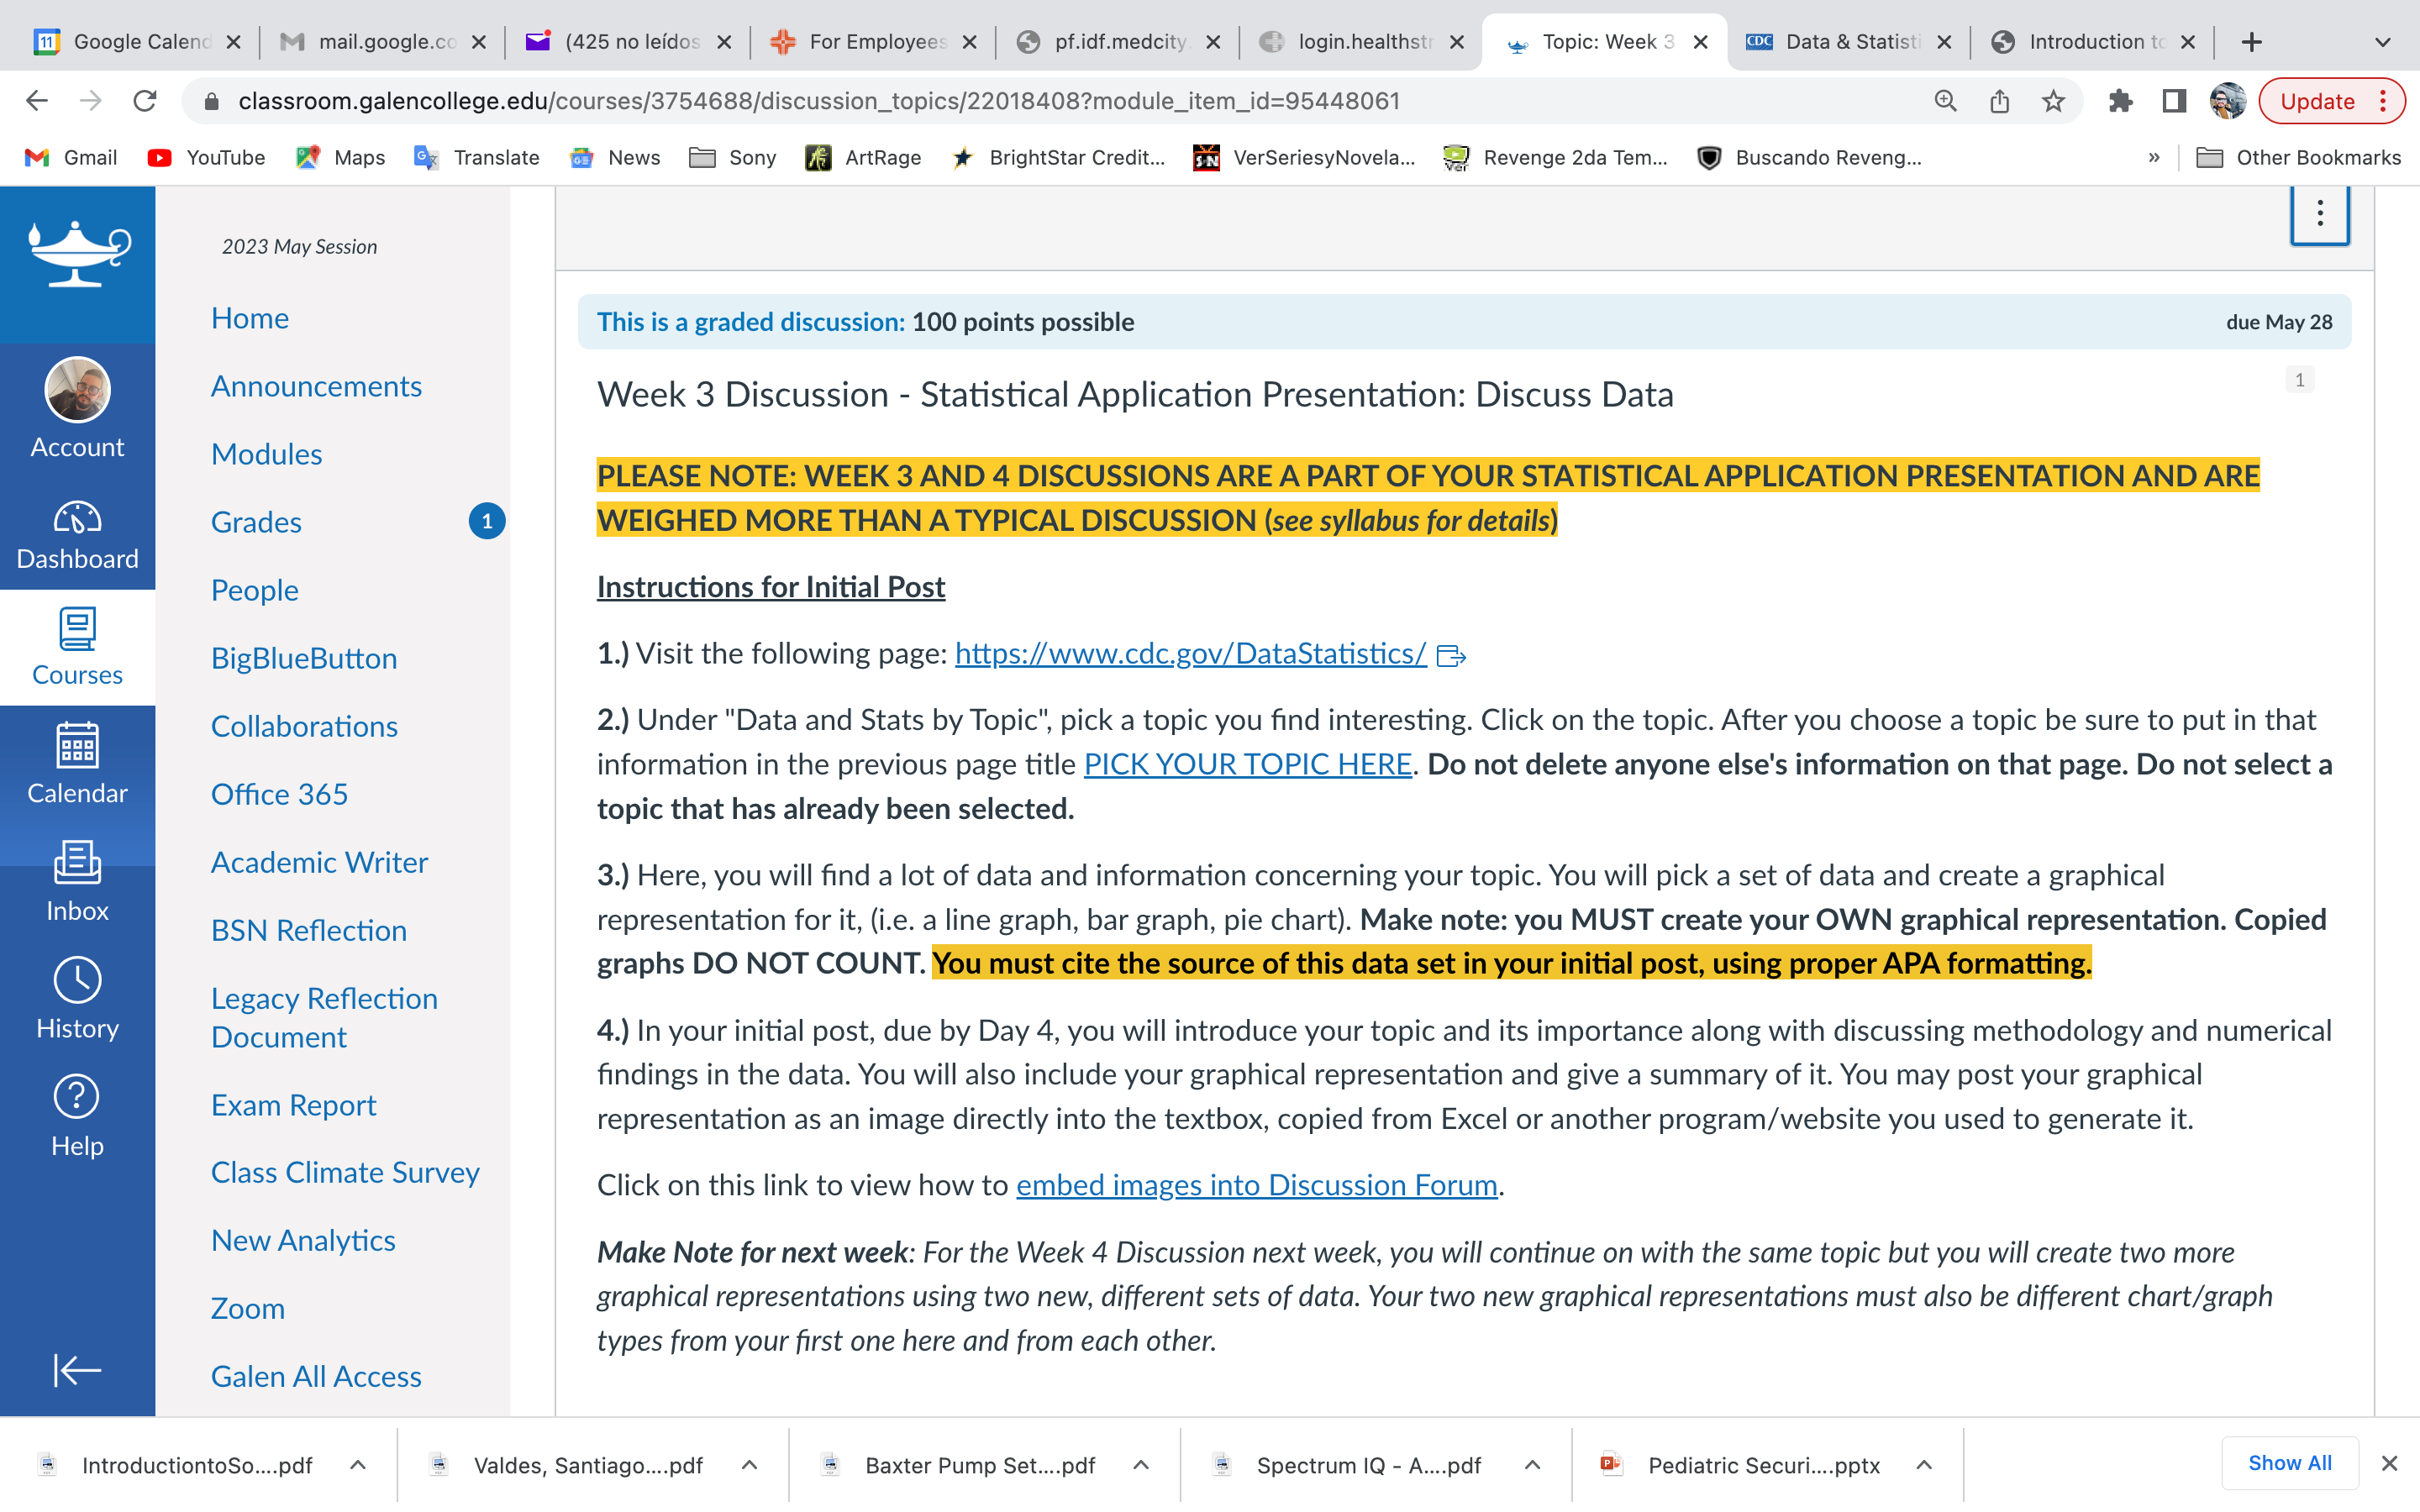Open BigBlueButton in course navigation
2420x1512 pixels.
tap(304, 658)
